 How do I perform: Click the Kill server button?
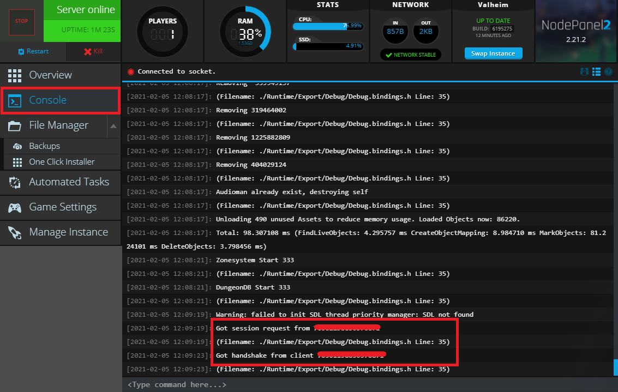point(93,51)
